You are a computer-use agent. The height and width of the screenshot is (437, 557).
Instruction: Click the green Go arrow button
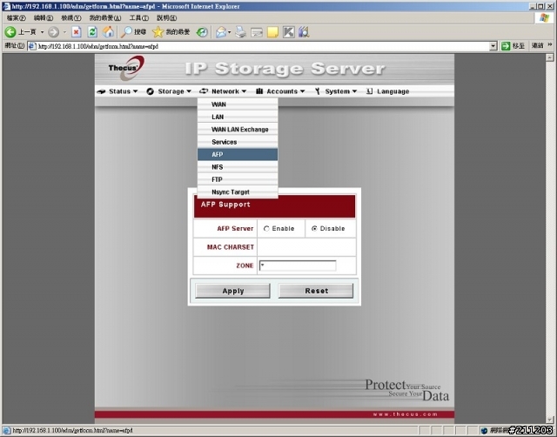(506, 46)
